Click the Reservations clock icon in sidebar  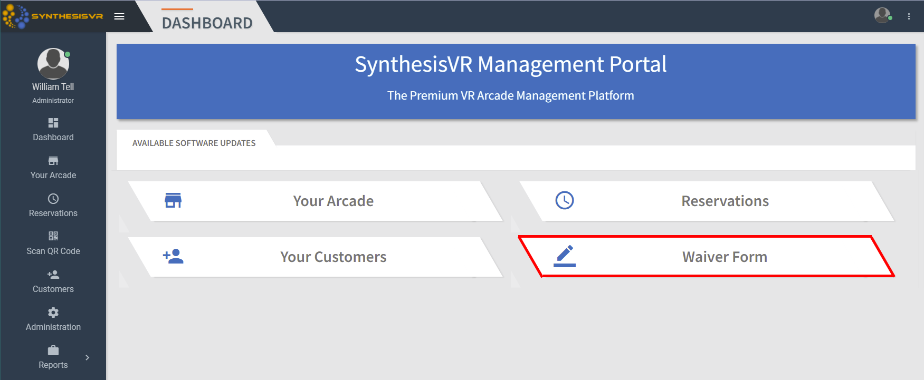coord(53,199)
